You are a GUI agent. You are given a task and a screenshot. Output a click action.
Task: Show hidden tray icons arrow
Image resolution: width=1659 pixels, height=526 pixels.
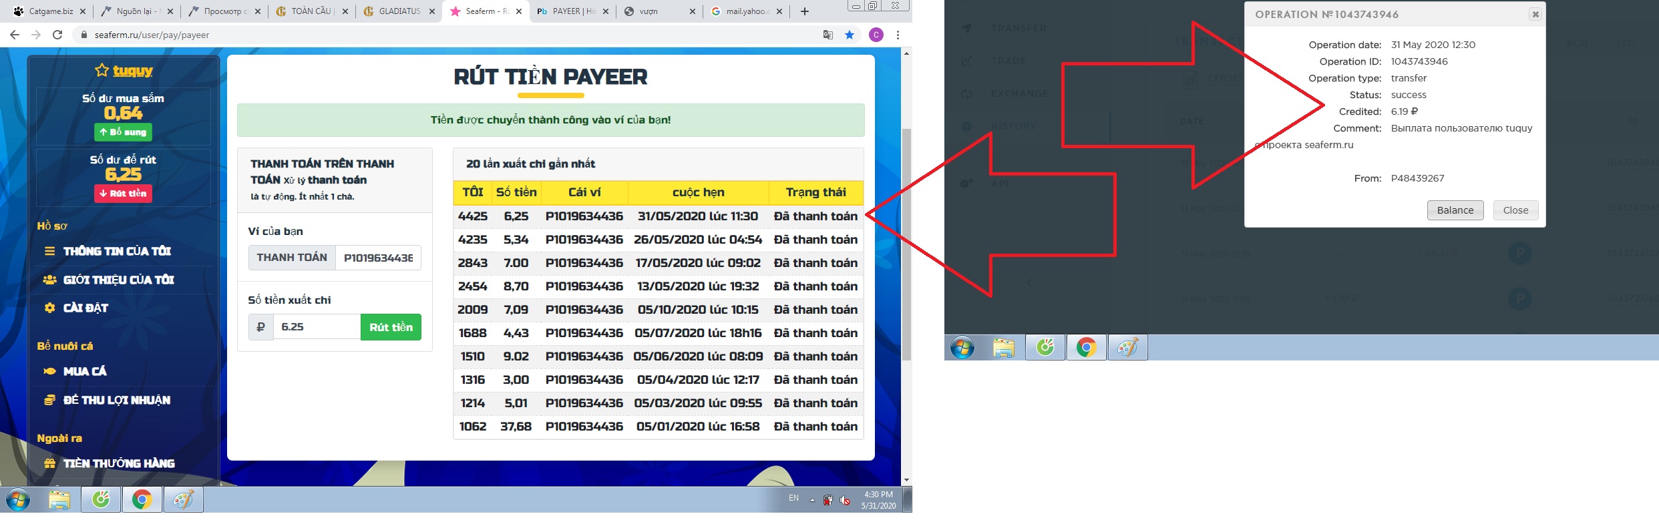coord(812,500)
